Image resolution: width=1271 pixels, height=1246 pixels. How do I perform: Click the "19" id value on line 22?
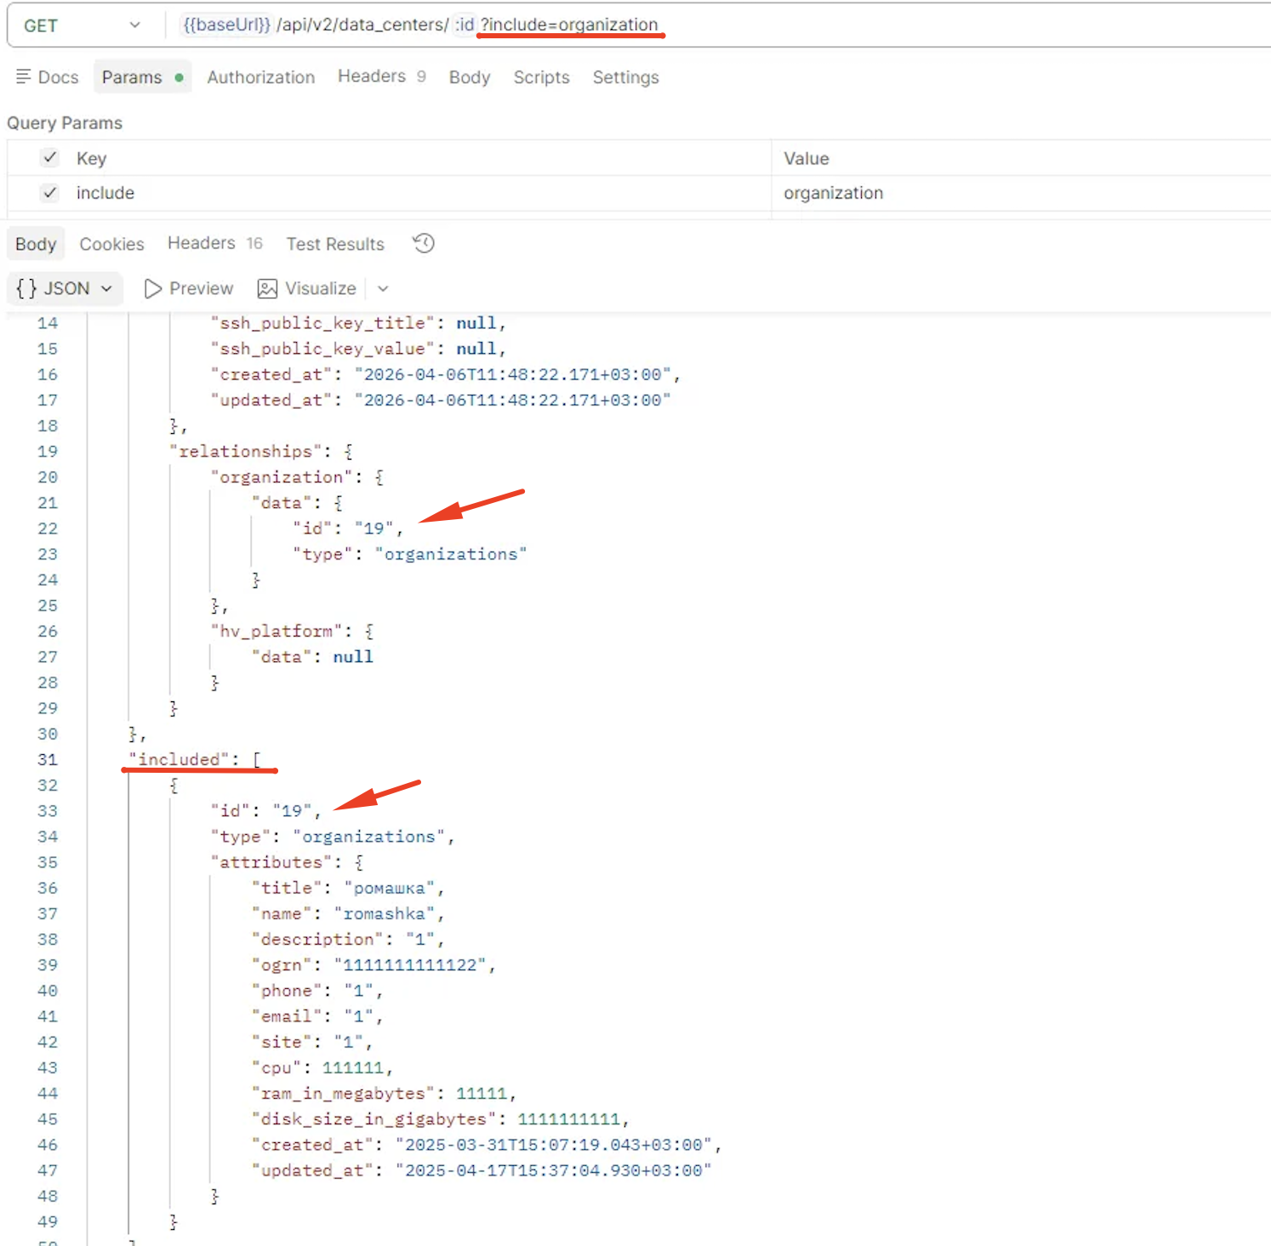[x=374, y=529]
